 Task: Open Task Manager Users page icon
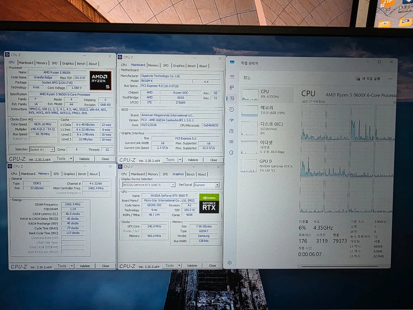tap(231, 131)
